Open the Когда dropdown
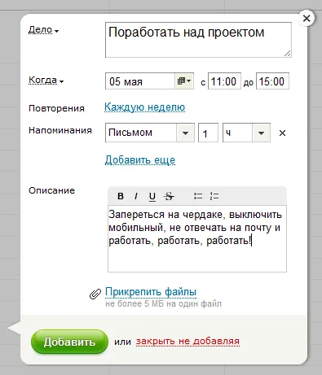The width and height of the screenshot is (322, 375). pos(46,81)
